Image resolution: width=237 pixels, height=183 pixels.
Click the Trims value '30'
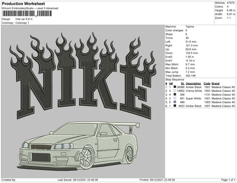click(187, 38)
